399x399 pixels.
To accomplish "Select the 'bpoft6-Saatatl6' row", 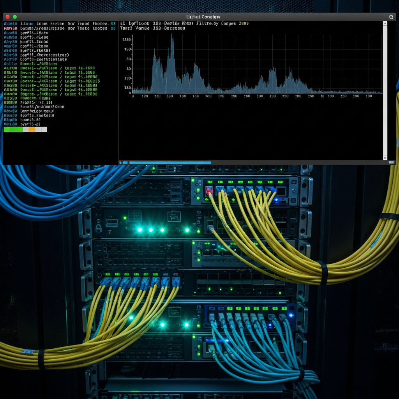I will click(x=29, y=115).
